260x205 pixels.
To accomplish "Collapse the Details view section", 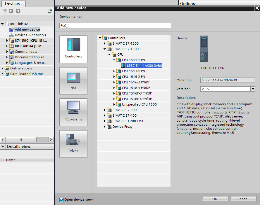I will (3, 146).
